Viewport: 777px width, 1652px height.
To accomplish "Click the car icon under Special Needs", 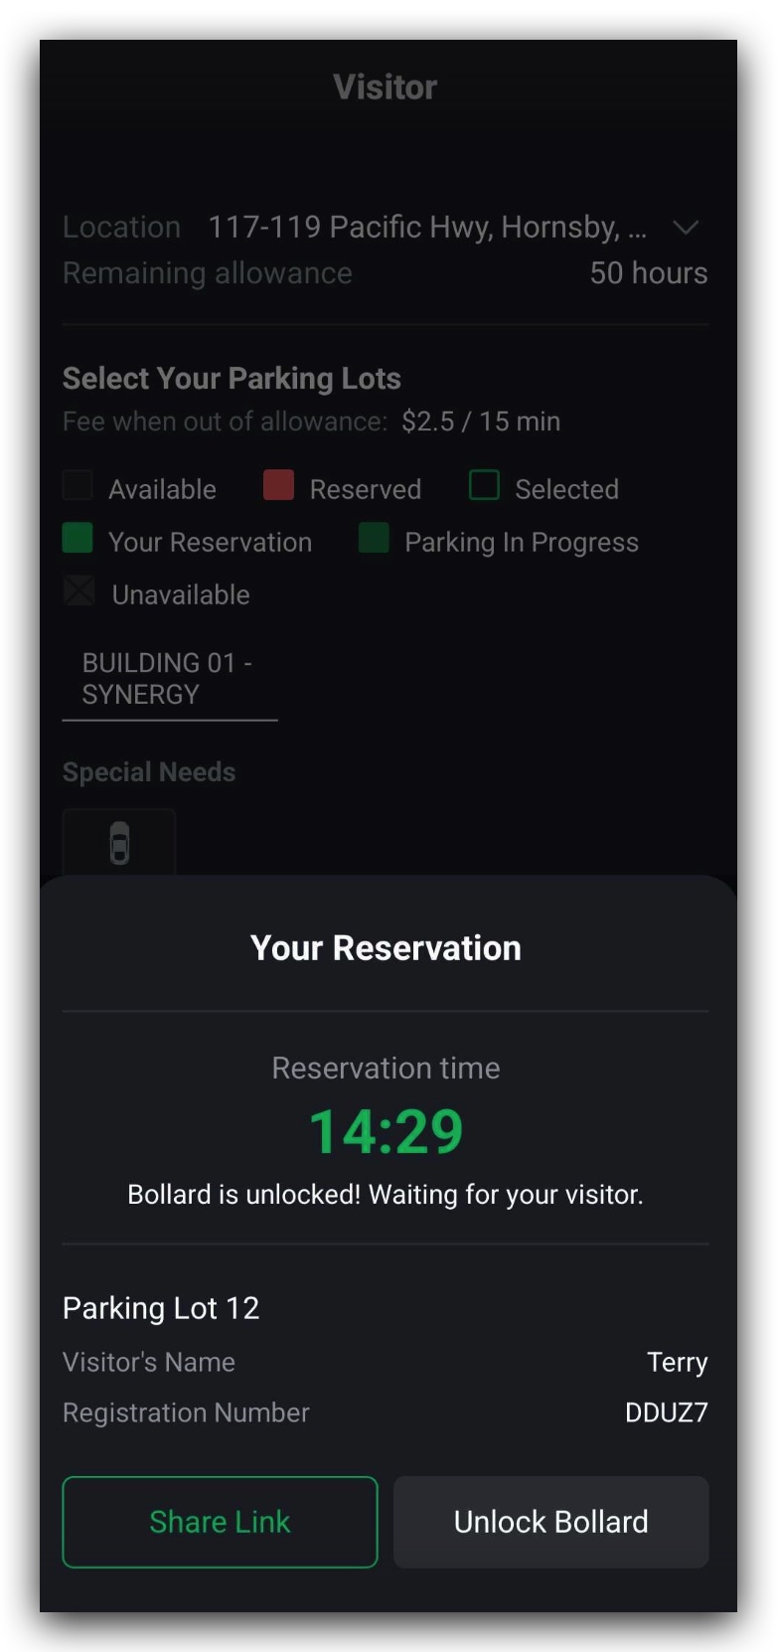I will [x=119, y=843].
